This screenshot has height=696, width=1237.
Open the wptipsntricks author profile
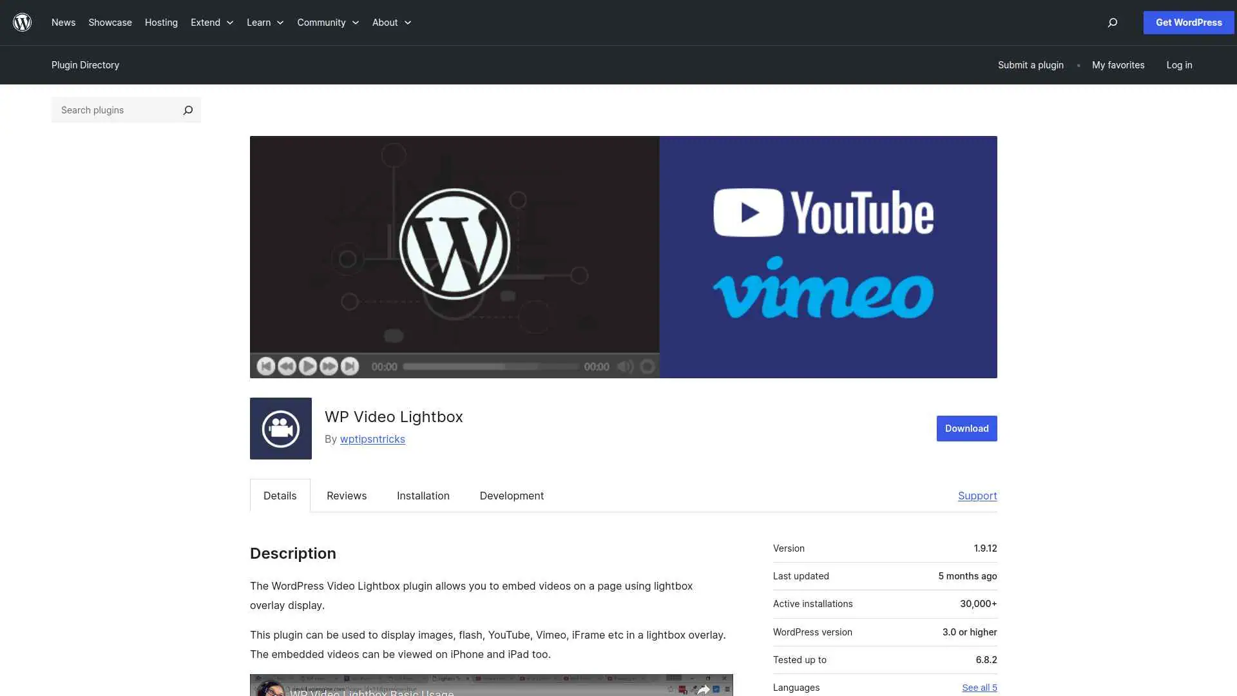(x=372, y=439)
